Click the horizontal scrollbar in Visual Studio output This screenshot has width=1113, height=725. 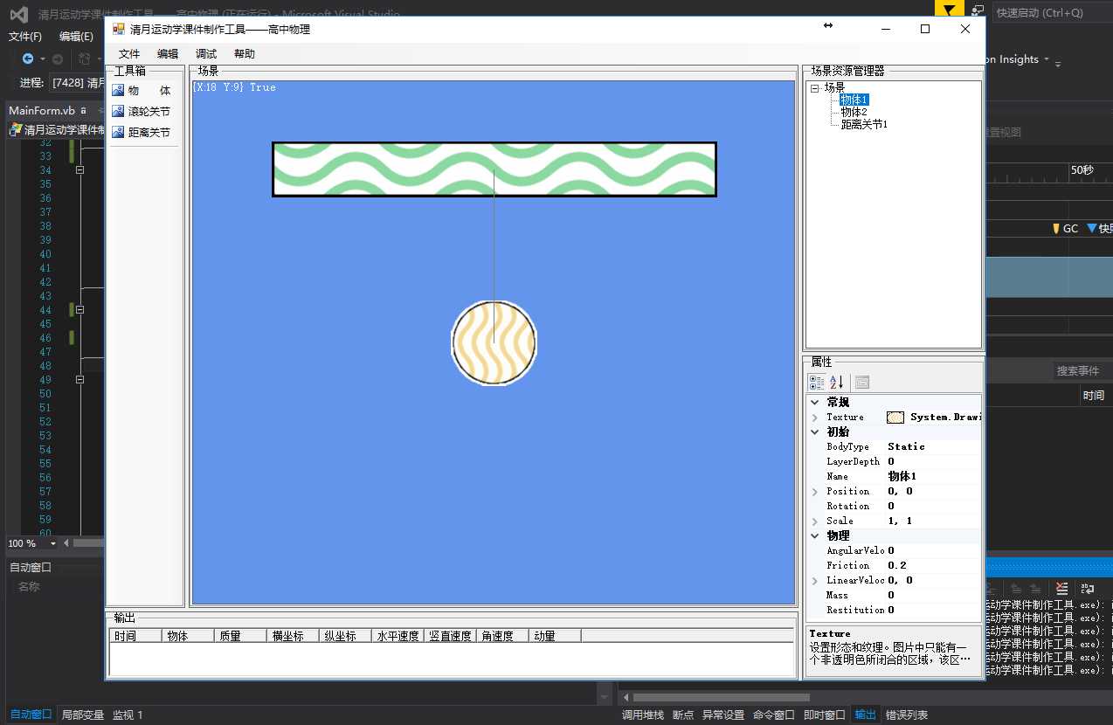point(721,698)
